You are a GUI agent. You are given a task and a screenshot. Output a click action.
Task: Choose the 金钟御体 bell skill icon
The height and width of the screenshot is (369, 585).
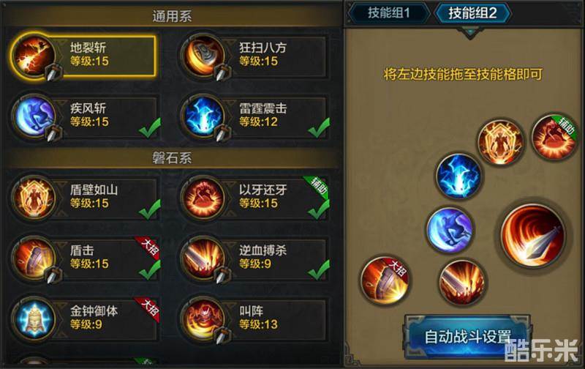(34, 318)
